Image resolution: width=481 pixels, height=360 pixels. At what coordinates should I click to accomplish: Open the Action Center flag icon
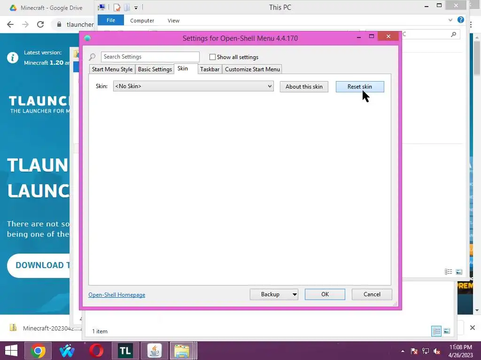[414, 351]
